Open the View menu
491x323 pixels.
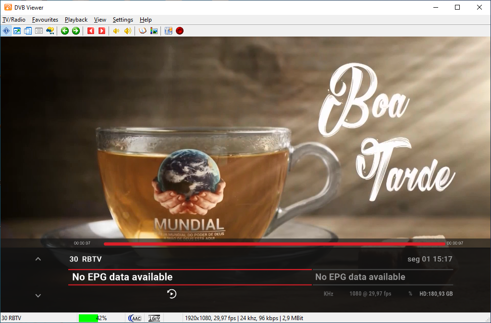100,19
